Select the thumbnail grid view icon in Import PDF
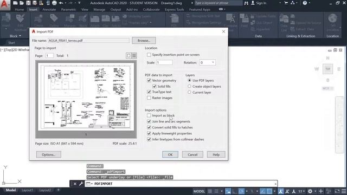This screenshot has width=347, height=195. pos(134,55)
